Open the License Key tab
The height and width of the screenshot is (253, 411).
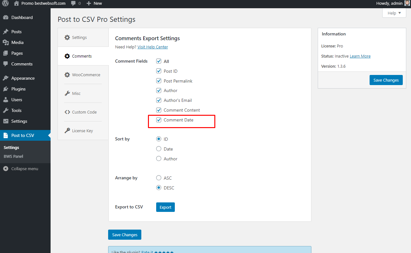(x=83, y=131)
